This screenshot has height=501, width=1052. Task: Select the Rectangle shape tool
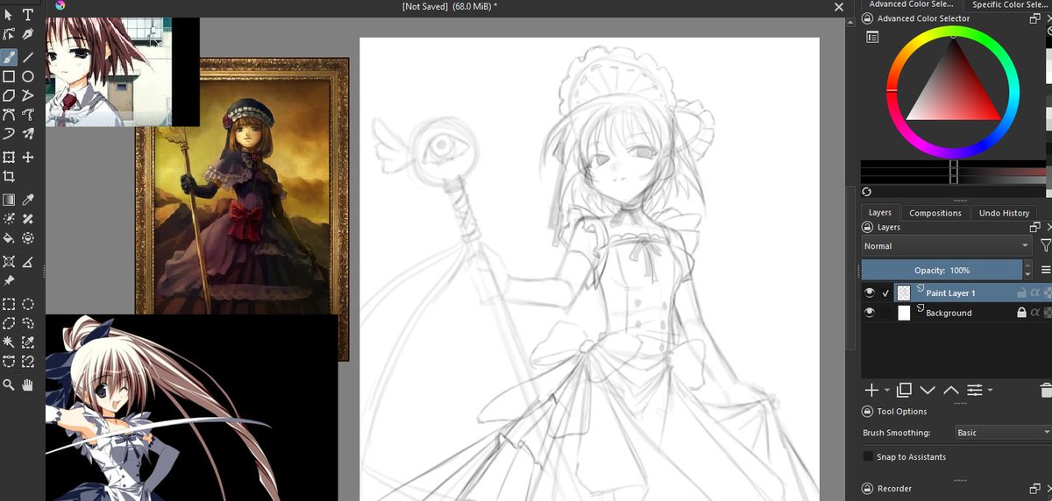pos(9,76)
